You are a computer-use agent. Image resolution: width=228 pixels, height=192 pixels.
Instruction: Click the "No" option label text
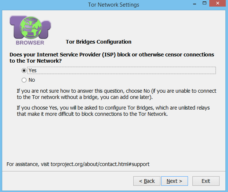click(32, 80)
